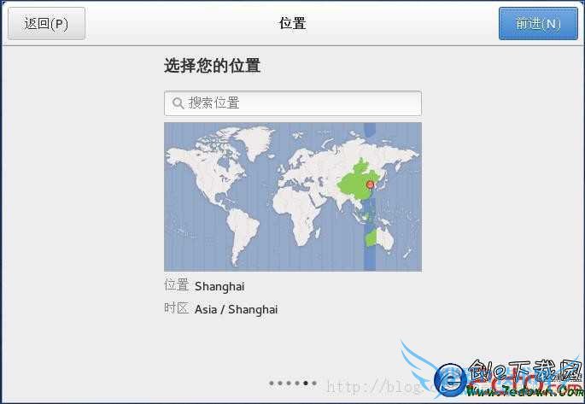This screenshot has height=404, width=585.
Task: Click the green western Australia region
Action: pyautogui.click(x=371, y=237)
